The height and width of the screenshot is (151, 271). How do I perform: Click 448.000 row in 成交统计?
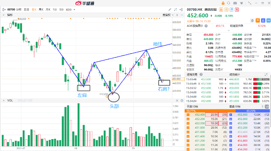point(249,83)
